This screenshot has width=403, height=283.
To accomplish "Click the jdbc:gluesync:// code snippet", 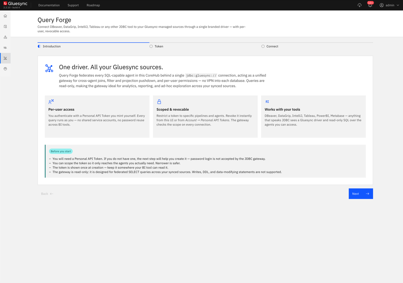I will [x=201, y=75].
